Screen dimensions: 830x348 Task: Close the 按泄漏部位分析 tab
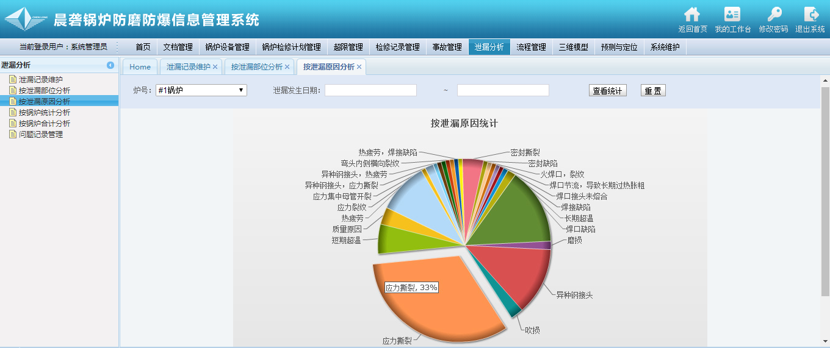[x=287, y=67]
